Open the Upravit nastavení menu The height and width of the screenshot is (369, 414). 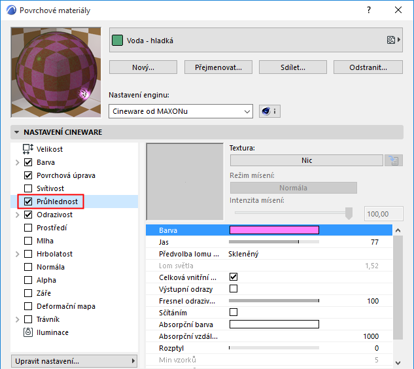(74, 361)
